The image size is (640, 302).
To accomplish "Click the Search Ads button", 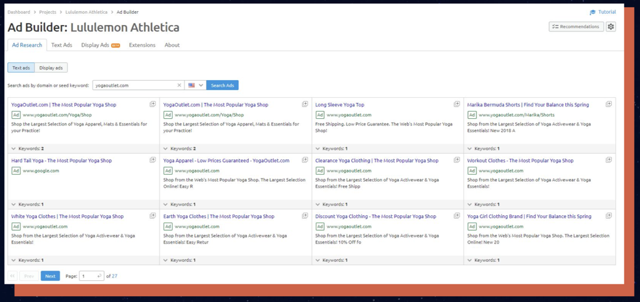I will coord(223,85).
